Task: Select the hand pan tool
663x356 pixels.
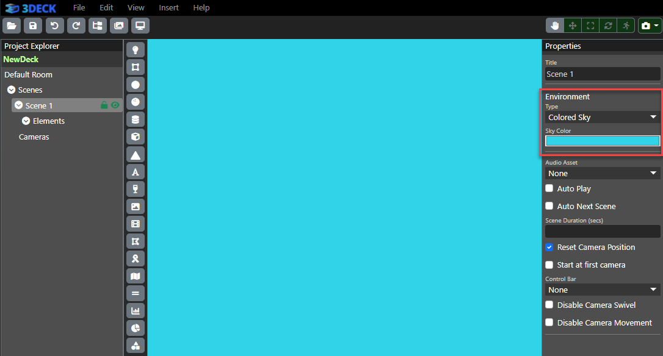Action: coord(555,26)
